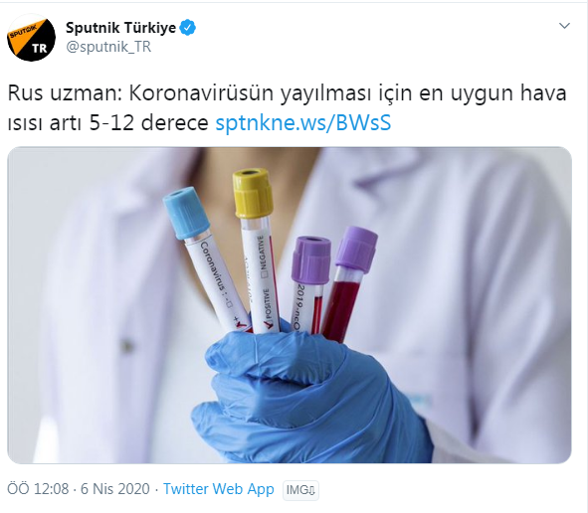The width and height of the screenshot is (588, 513).
Task: Click the word Koronavirüsün in the tweet
Action: pyautogui.click(x=201, y=93)
